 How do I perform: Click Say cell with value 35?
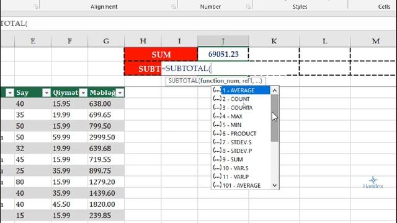pyautogui.click(x=33, y=115)
